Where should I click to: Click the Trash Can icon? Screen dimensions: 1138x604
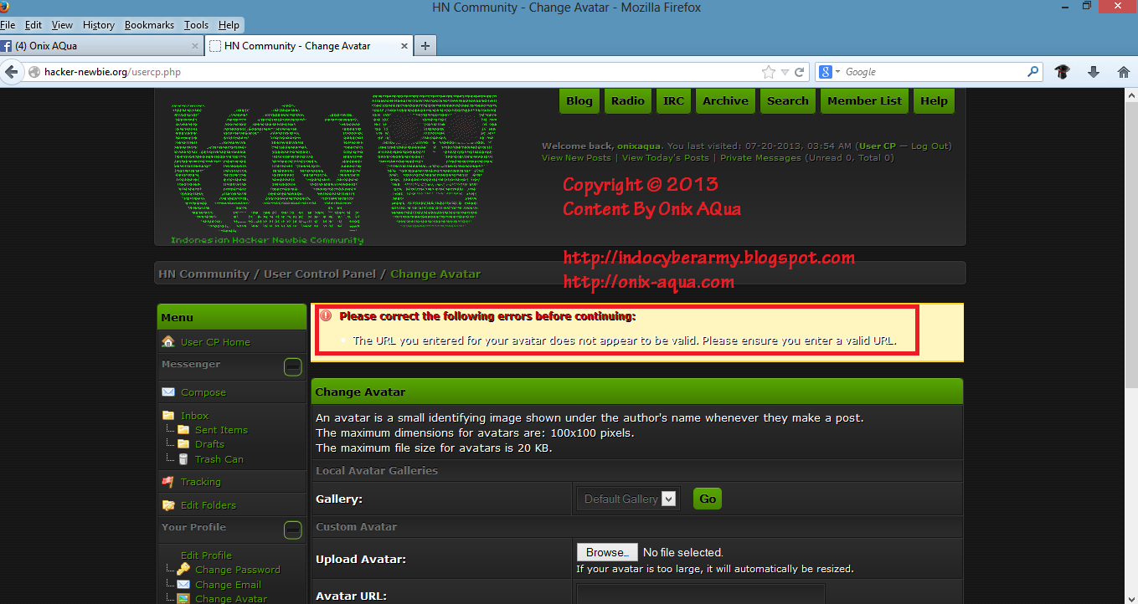pos(183,458)
